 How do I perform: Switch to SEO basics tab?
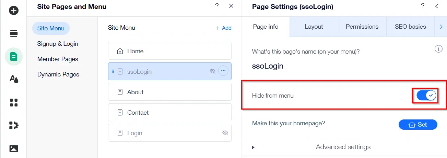[x=410, y=27]
